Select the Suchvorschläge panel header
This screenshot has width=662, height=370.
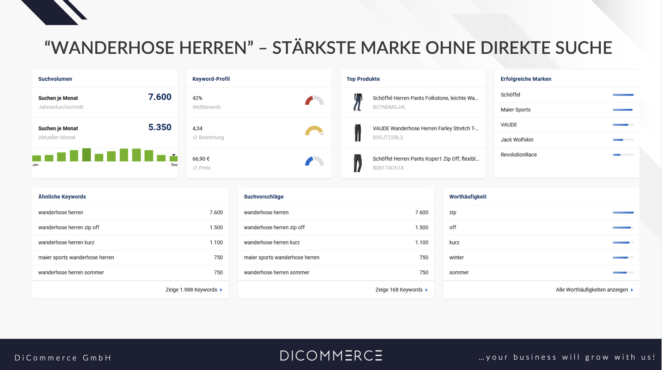coord(264,197)
